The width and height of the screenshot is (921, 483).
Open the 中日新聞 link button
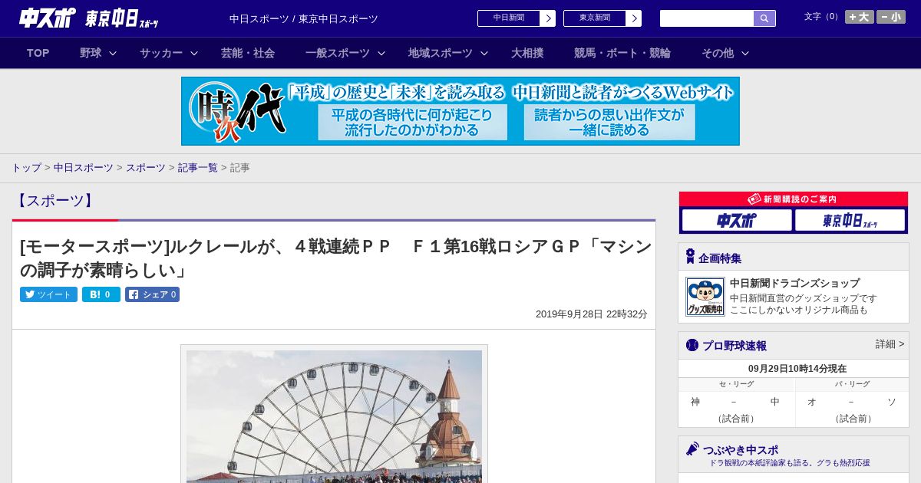pos(509,18)
